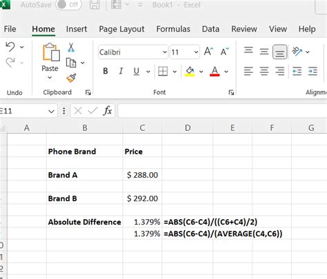Toggle italic formatting

pos(121,71)
